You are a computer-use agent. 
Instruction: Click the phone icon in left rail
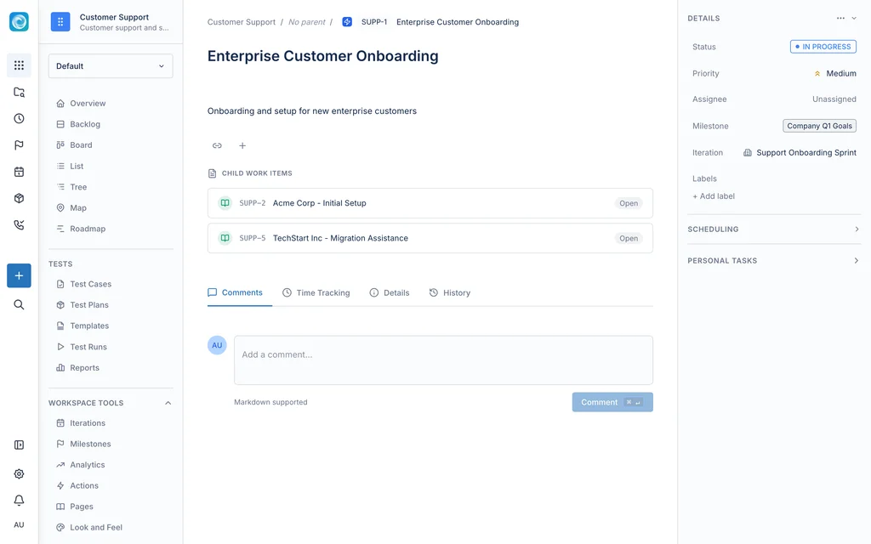coord(19,224)
